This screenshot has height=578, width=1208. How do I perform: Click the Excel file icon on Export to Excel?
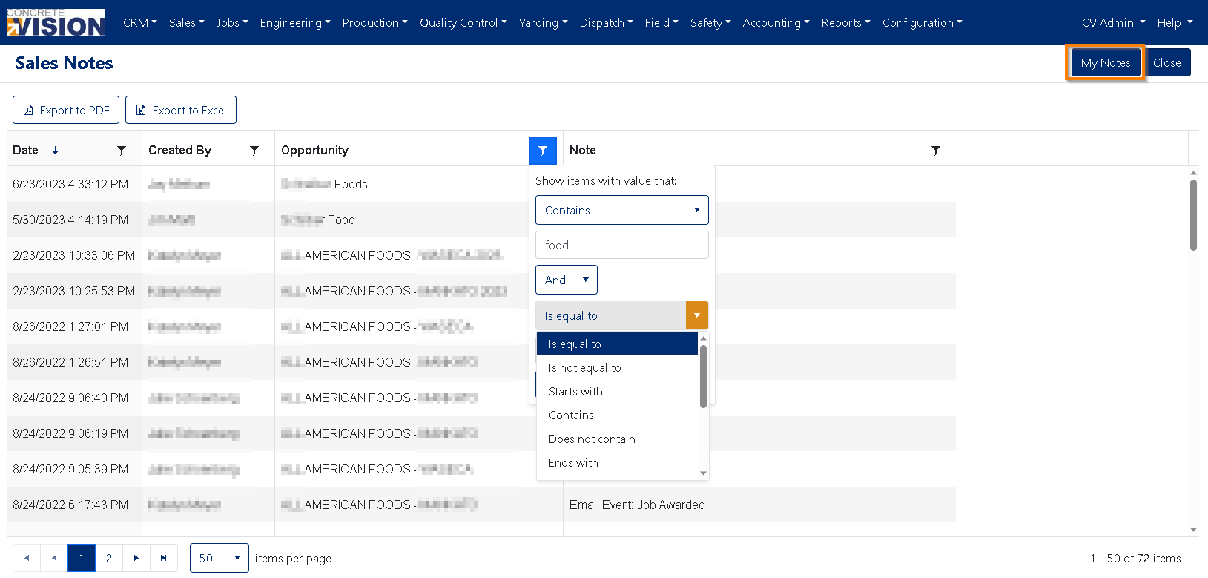coord(141,110)
